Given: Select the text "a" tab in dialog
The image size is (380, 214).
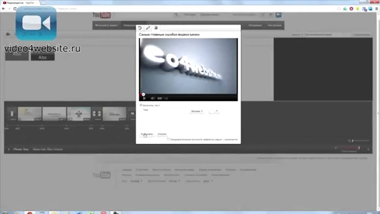Looking at the screenshot, I should coord(156,28).
